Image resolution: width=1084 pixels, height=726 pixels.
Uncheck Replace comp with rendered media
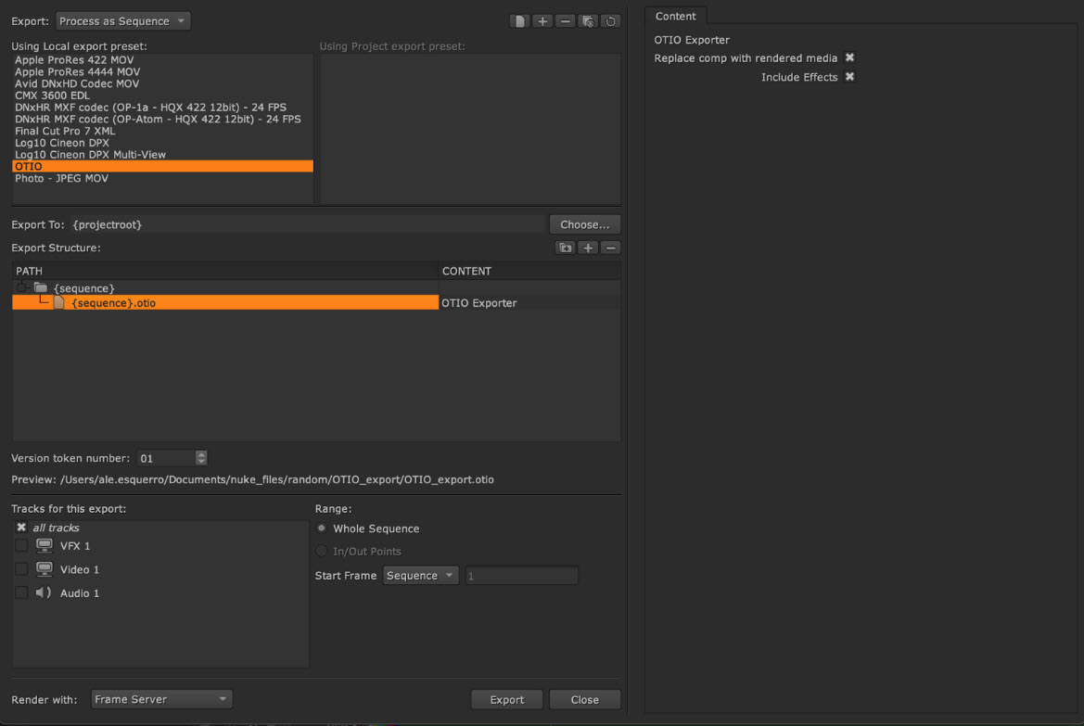click(x=849, y=58)
